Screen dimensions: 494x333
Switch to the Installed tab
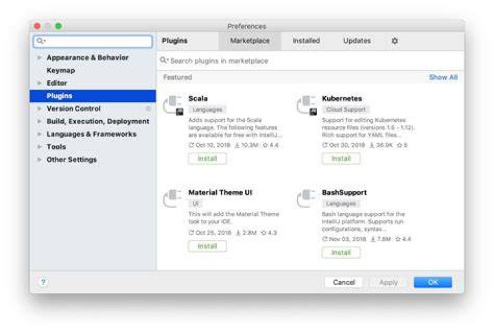(306, 41)
